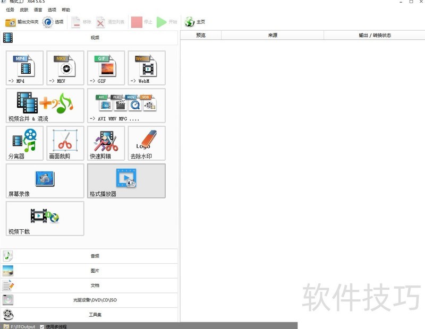Open the 皮肤 skin menu
This screenshot has height=329, width=425.
pos(23,9)
